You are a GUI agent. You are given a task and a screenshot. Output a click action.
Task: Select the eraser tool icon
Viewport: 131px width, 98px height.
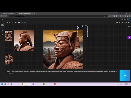[16, 22]
